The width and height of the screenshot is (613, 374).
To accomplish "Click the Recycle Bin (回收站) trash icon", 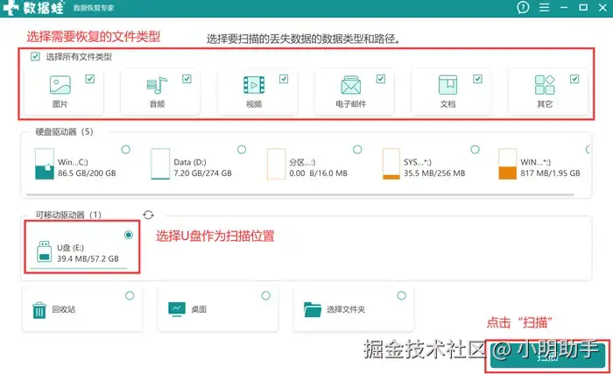I will coord(39,310).
